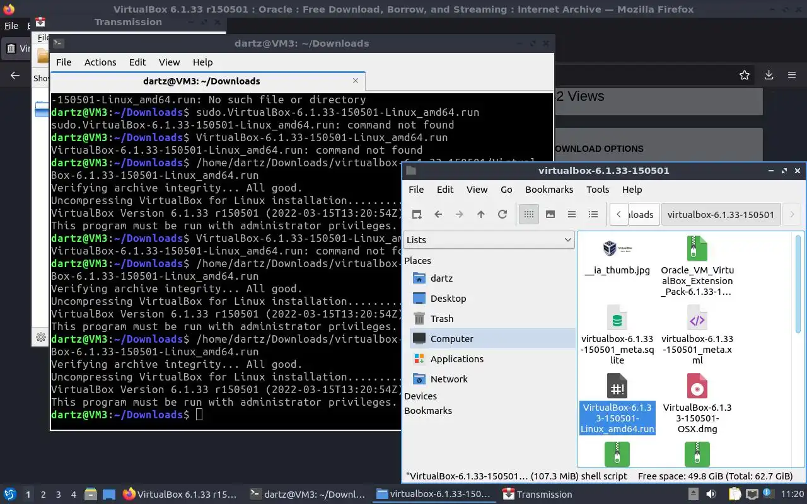Click show desktop icon in taskbar
Image resolution: width=807 pixels, height=504 pixels.
[108, 495]
